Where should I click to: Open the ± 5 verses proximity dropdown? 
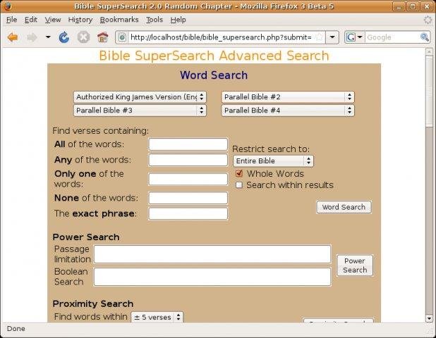157,317
